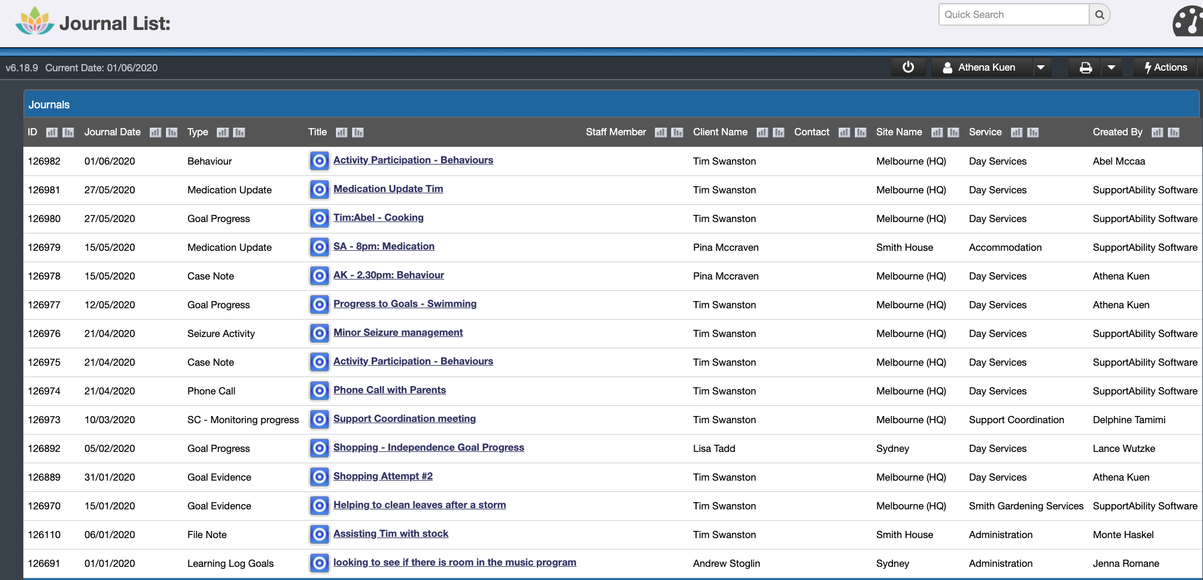Sort the Title column descending
Screen dimensions: 1203x580
357,132
